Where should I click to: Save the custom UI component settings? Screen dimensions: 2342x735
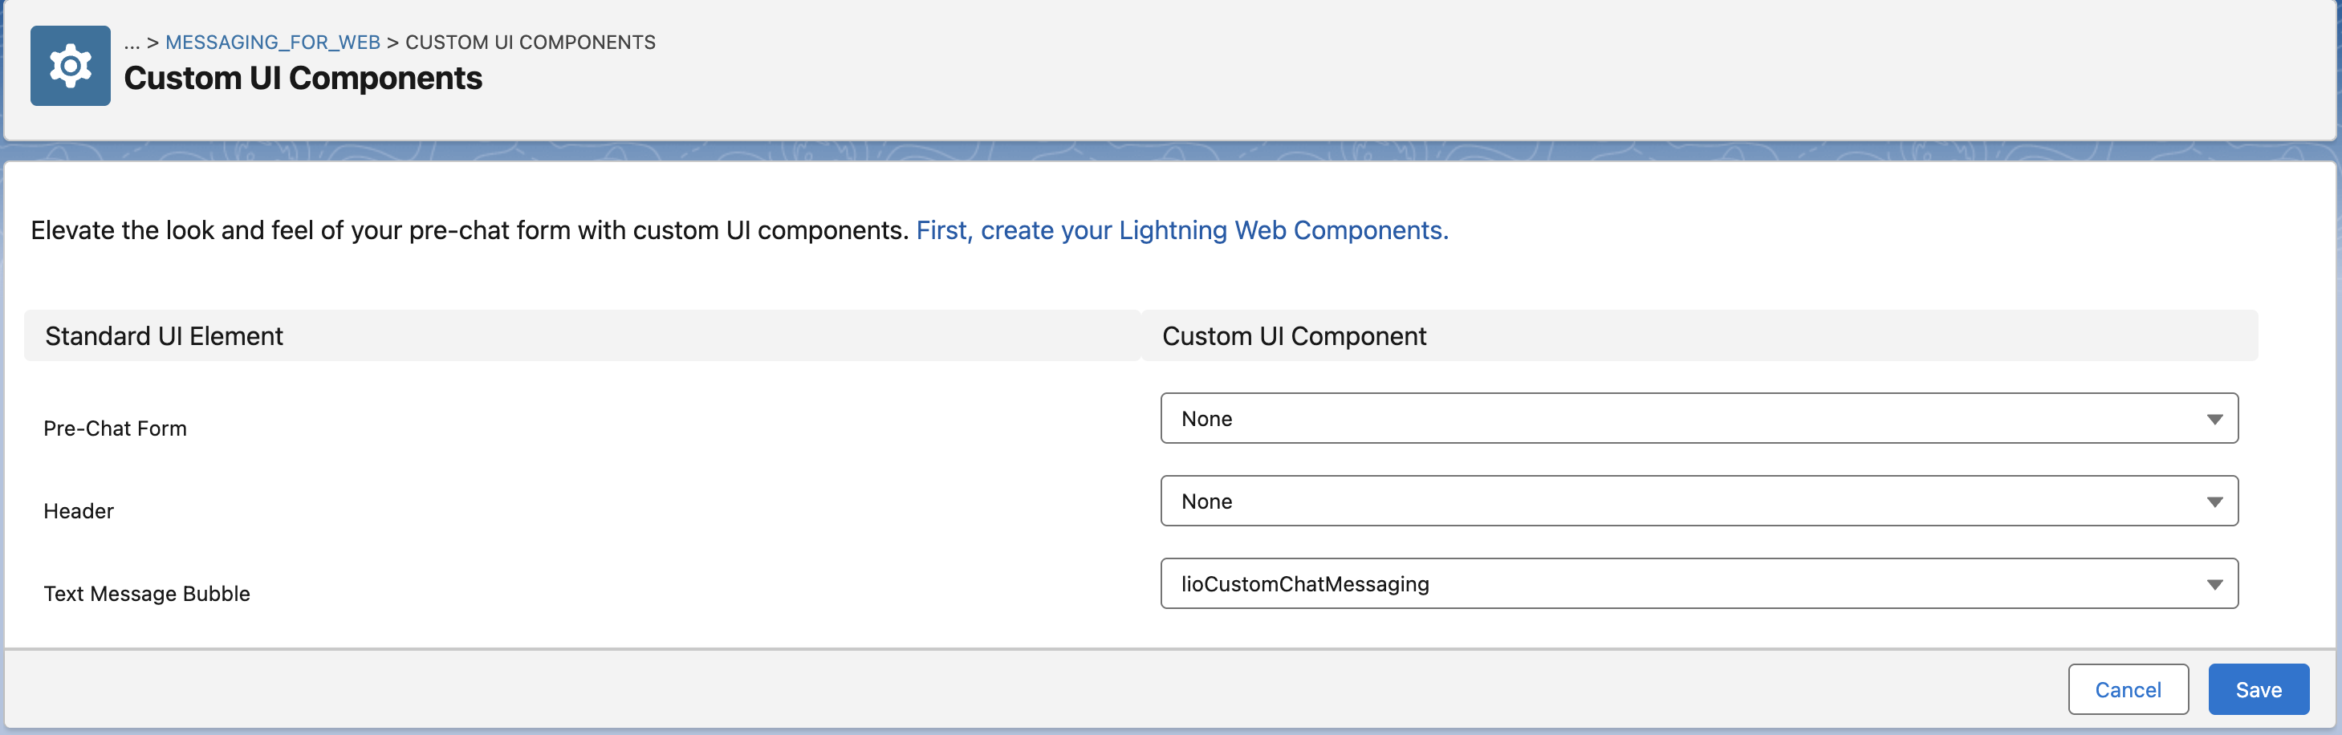tap(2259, 689)
